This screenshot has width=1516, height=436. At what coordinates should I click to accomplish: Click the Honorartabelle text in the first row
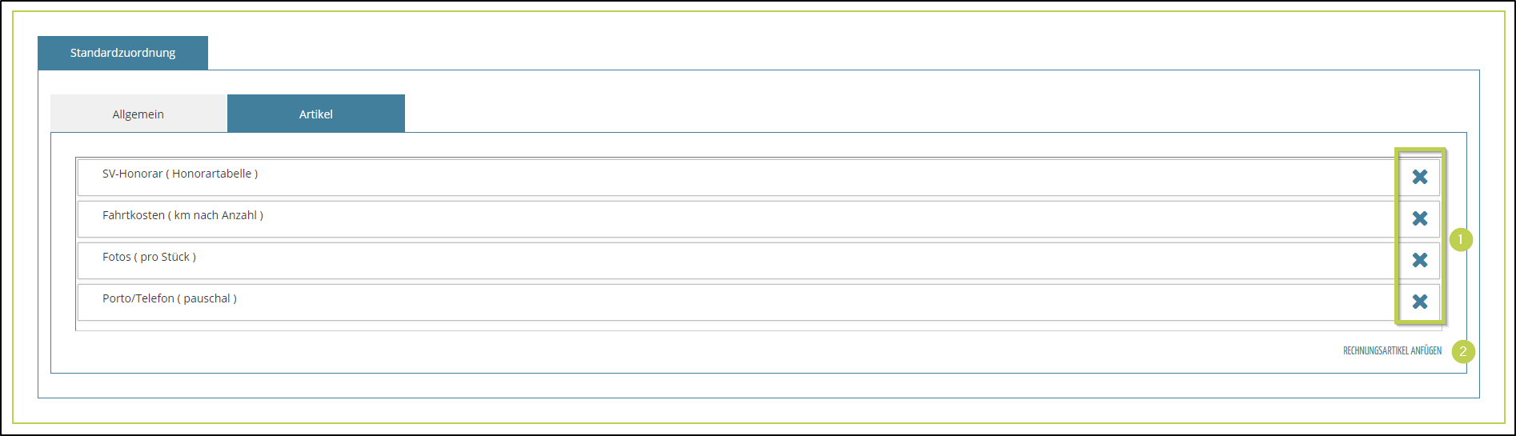point(211,174)
